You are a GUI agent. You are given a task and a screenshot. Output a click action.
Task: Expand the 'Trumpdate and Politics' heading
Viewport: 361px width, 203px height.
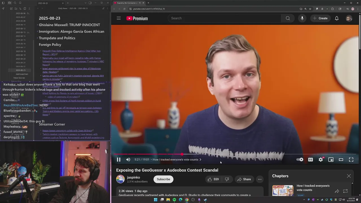37,38
